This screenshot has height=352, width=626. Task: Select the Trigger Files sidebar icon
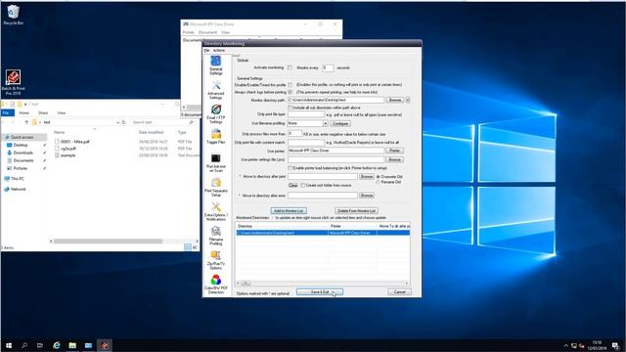215,137
